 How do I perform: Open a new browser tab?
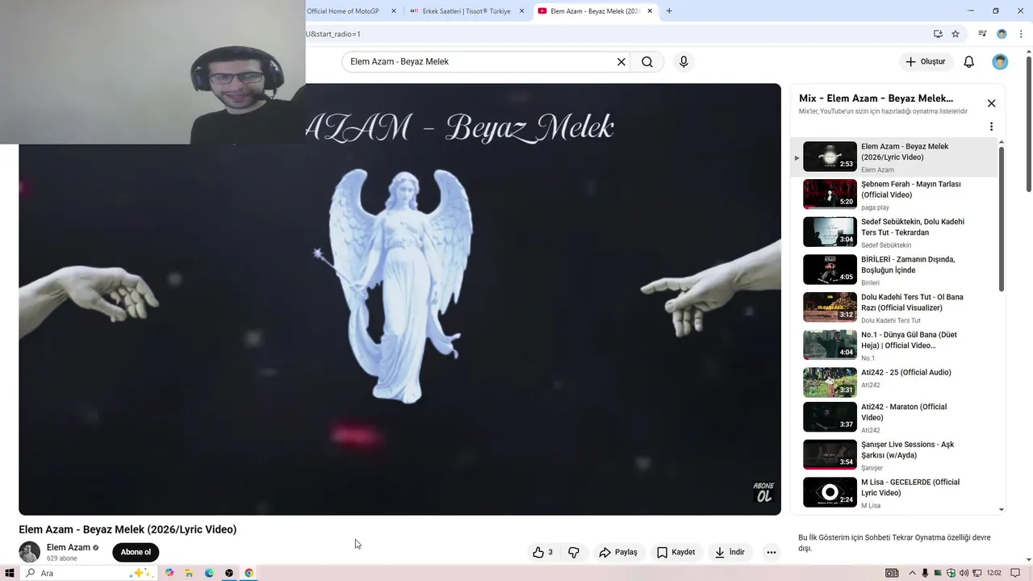[669, 11]
